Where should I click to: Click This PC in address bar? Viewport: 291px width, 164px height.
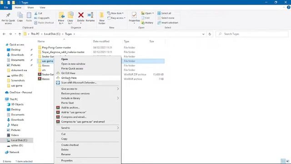[x=35, y=34]
